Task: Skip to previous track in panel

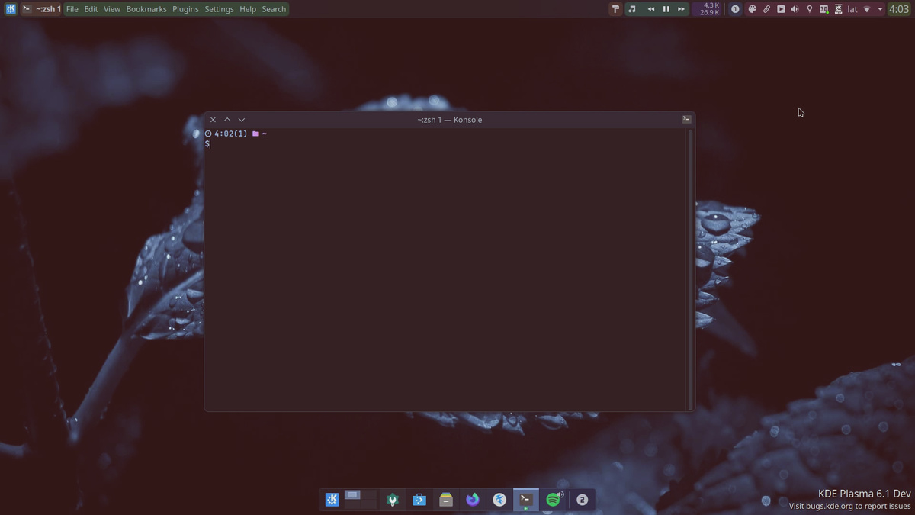Action: coord(651,9)
